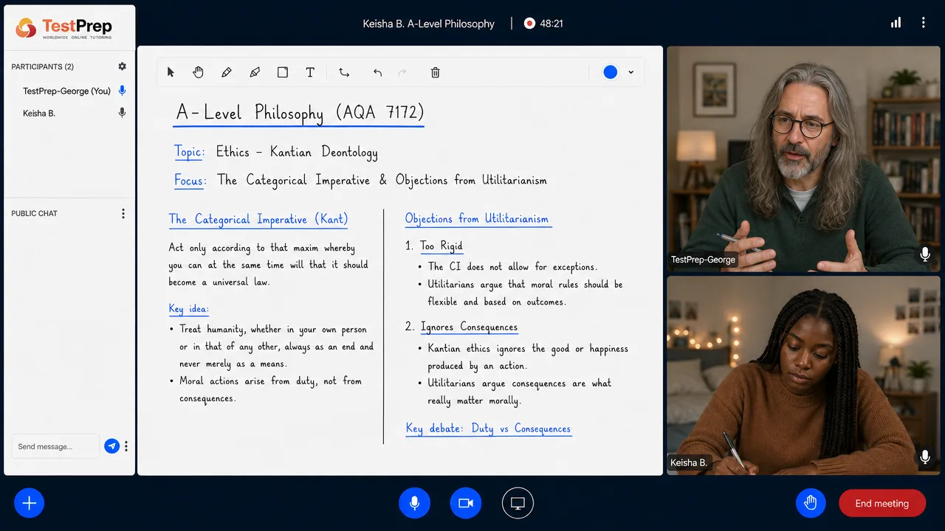Start screen sharing
Image resolution: width=945 pixels, height=531 pixels.
point(518,503)
